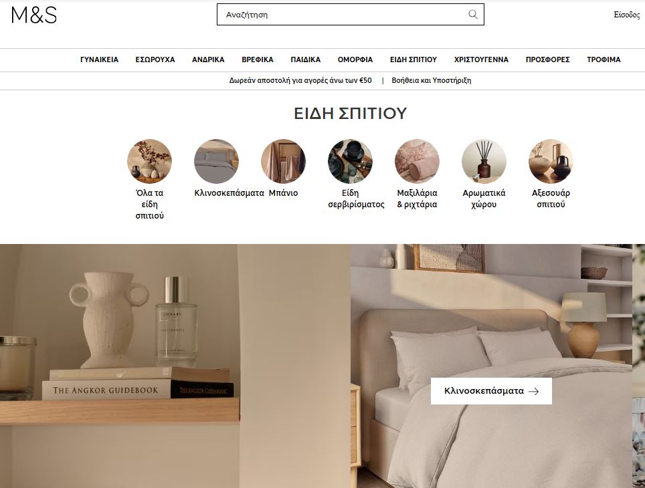Viewport: 645px width, 488px height.
Task: Open the Αρωματικά χώρου diffuser icon
Action: 484,161
